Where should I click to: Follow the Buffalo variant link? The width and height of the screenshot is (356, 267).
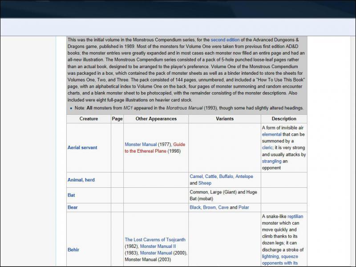point(226,176)
